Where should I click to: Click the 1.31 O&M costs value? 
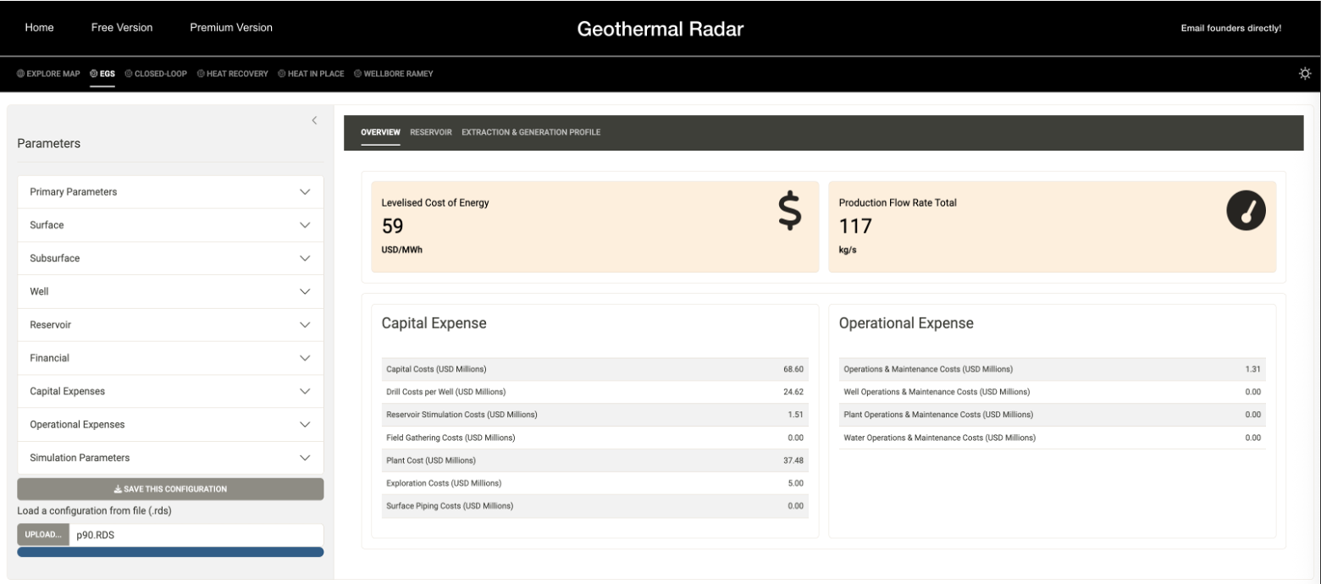point(1253,369)
